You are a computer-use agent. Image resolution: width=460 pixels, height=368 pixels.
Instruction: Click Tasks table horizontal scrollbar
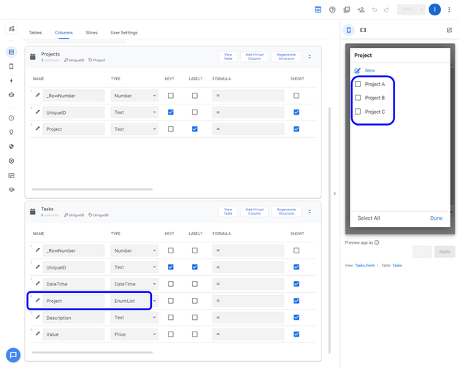coord(93,352)
